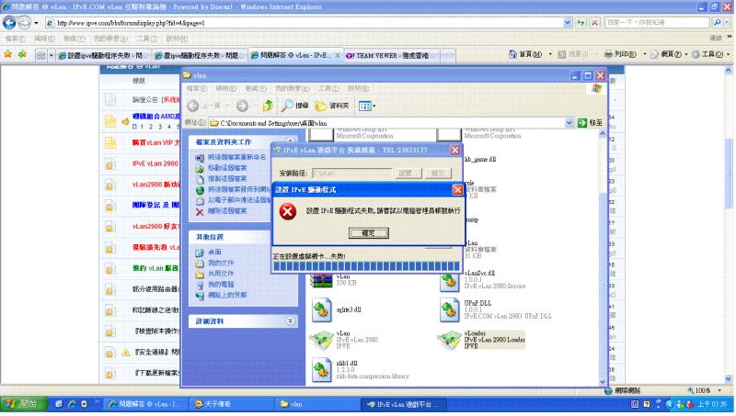Click the rename this file task link
This screenshot has width=736, height=416.
point(237,157)
